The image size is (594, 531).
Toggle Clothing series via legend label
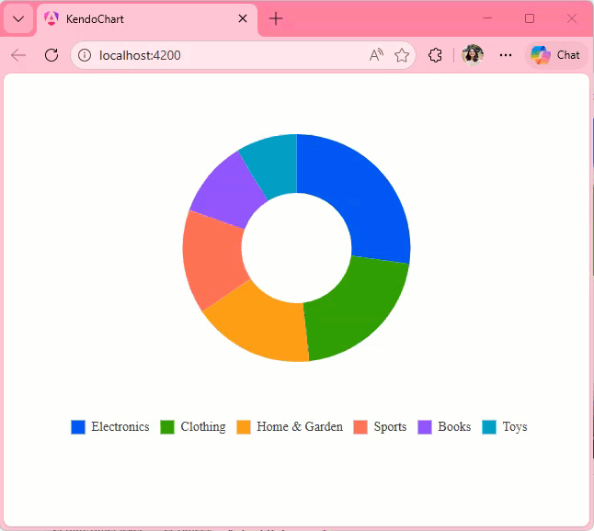click(202, 427)
